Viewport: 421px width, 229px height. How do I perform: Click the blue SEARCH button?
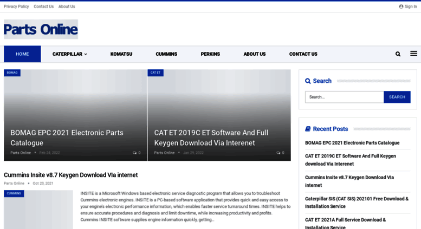tap(397, 97)
